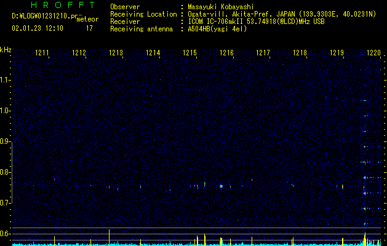Click the tallest yellow power spike under 1213

point(109,237)
